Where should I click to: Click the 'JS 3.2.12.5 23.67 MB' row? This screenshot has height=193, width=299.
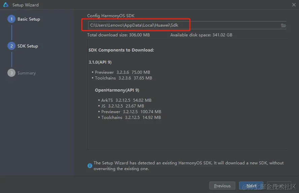pyautogui.click(x=123, y=106)
